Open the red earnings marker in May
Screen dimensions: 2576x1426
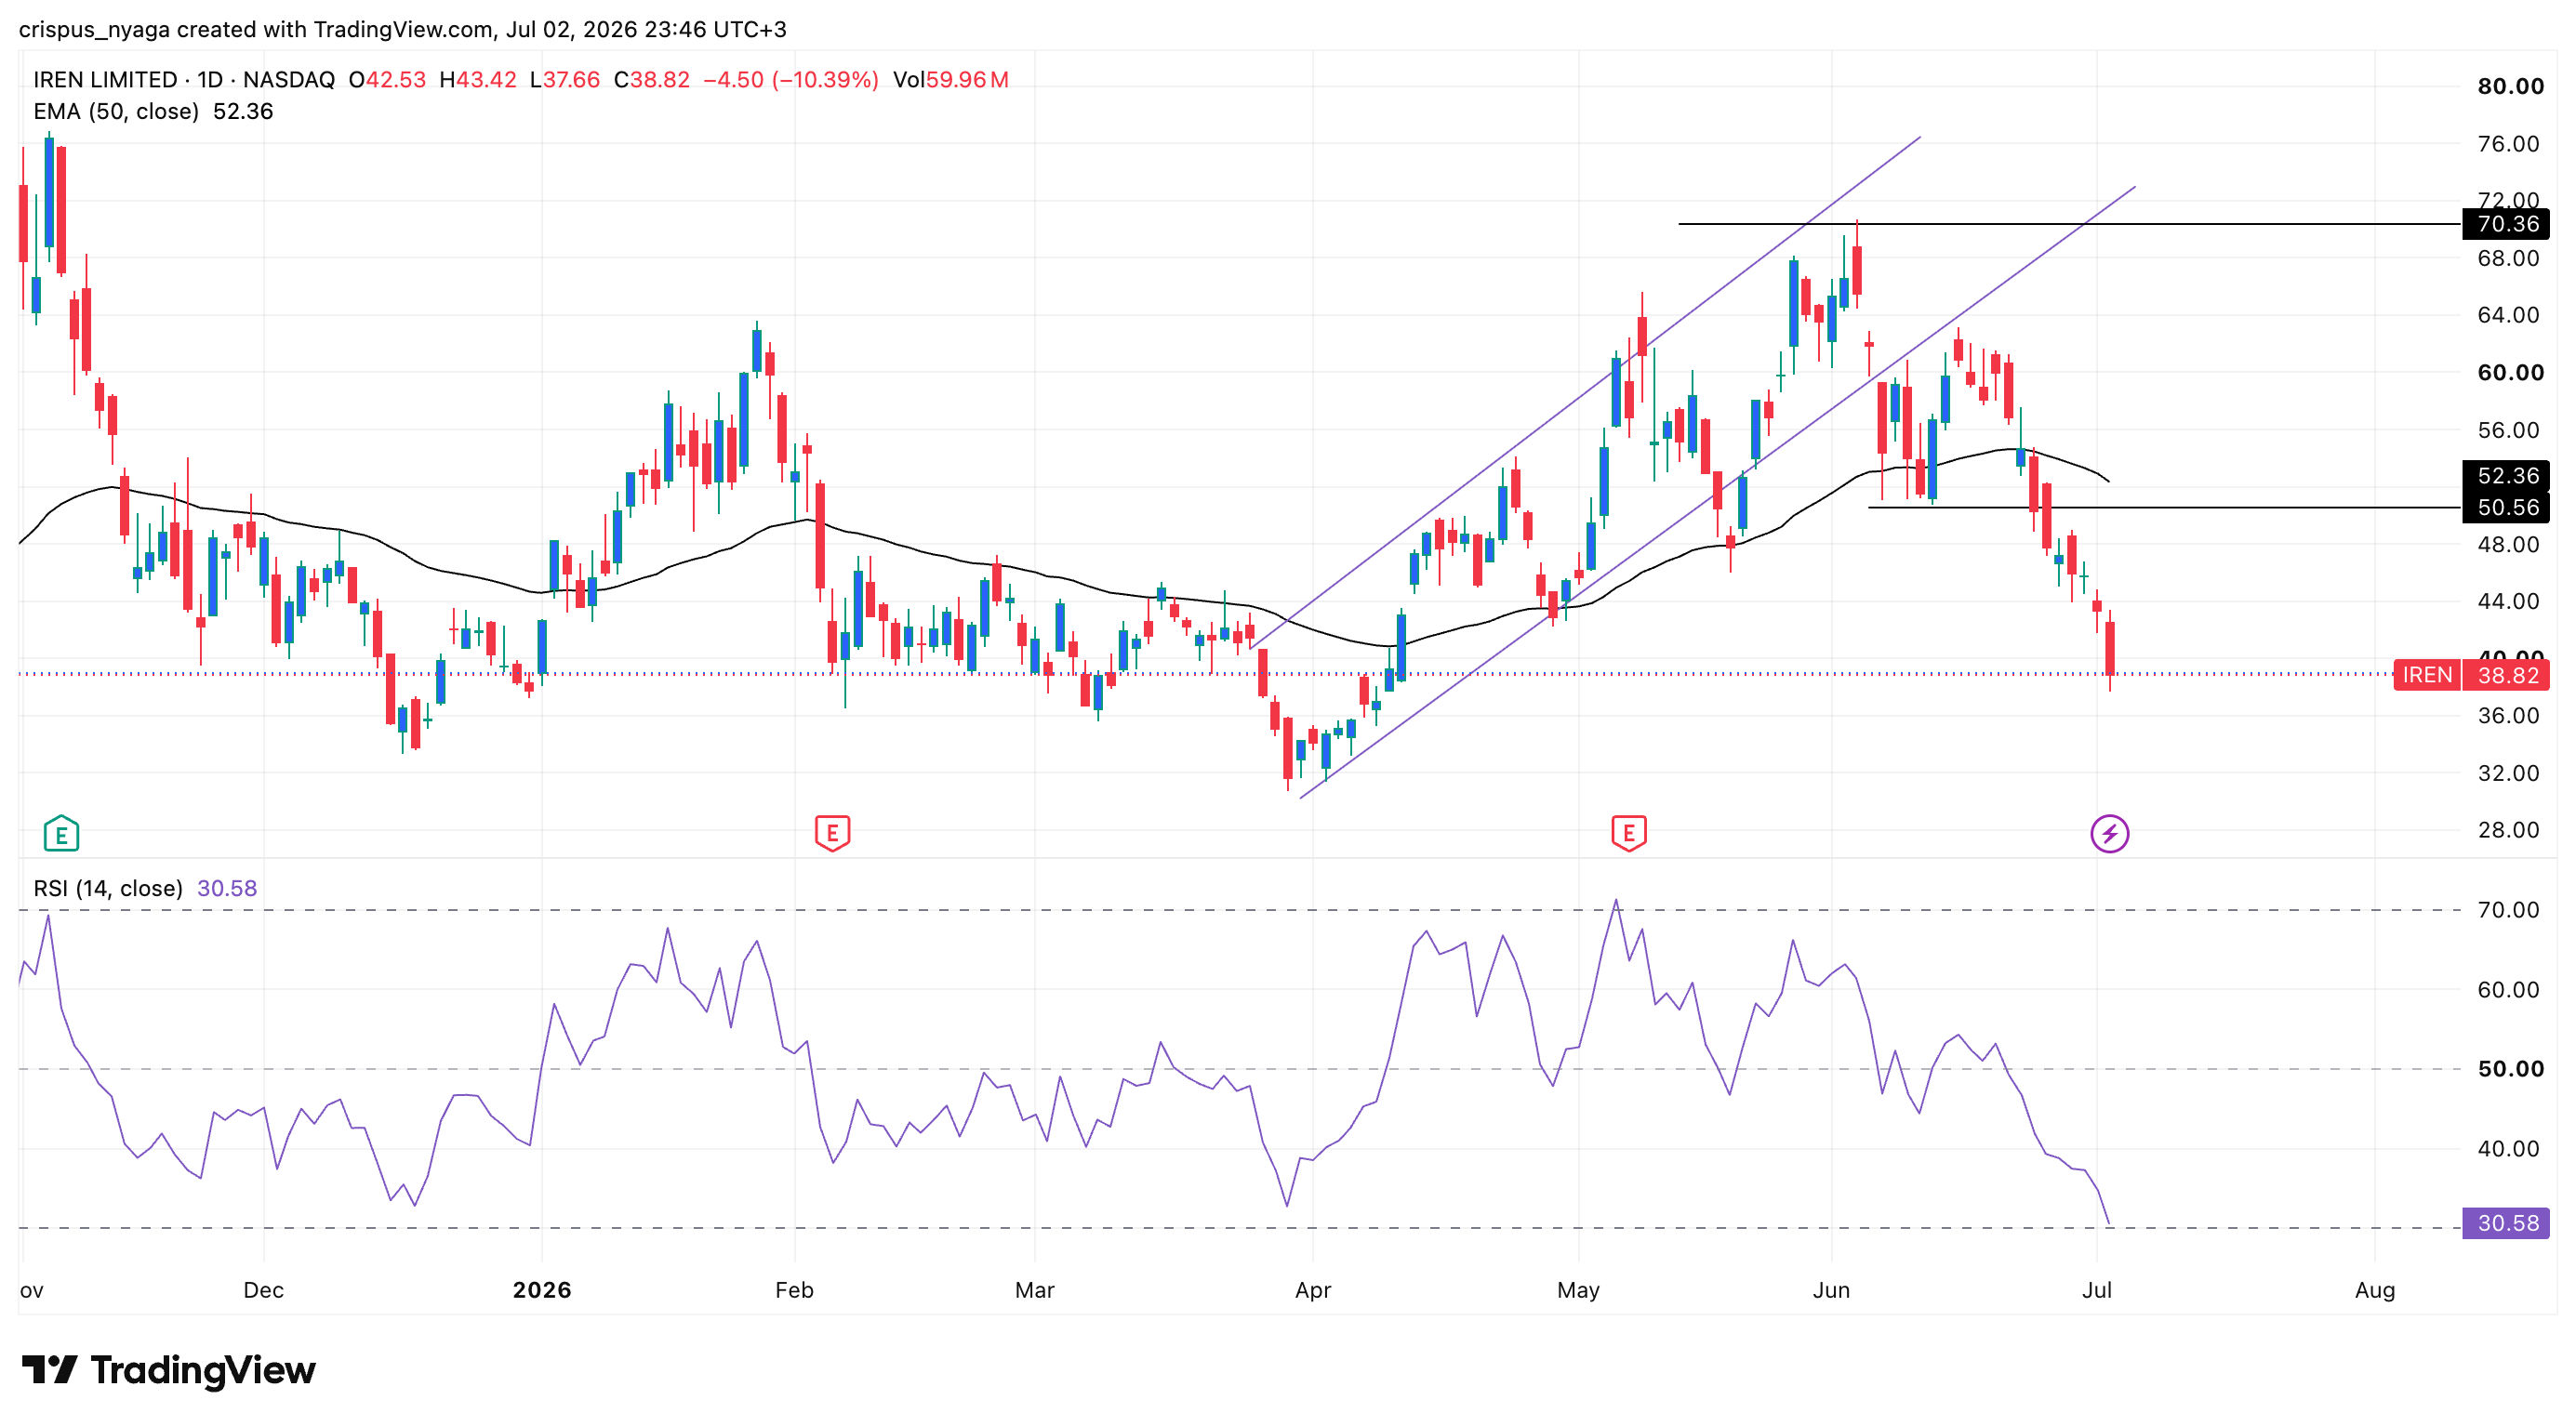pyautogui.click(x=1629, y=832)
